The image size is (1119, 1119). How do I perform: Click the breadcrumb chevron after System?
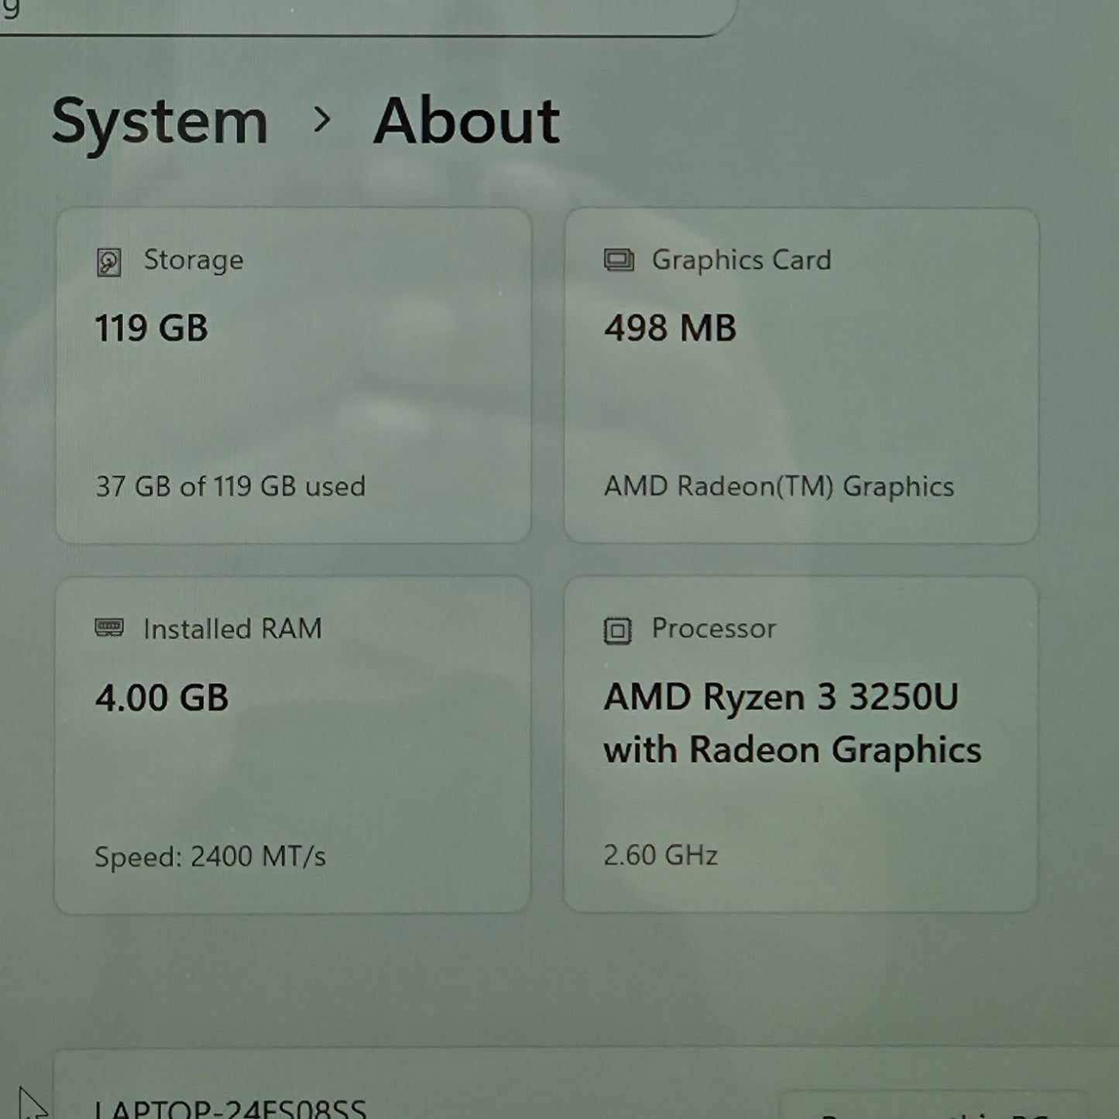(321, 120)
